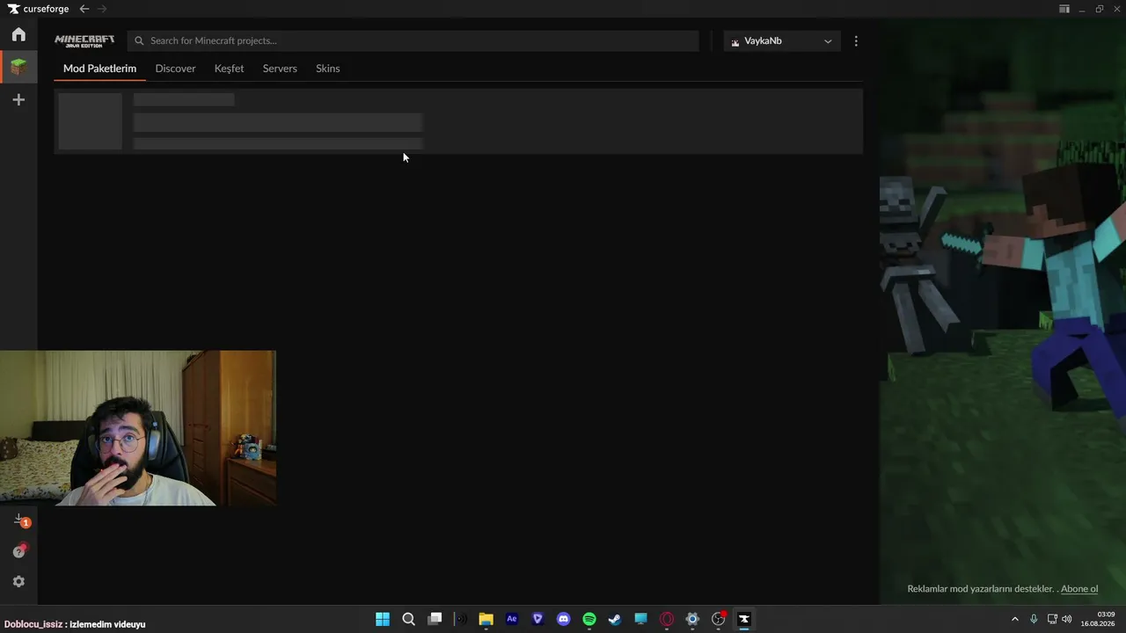
Task: Open the Keşfet tab
Action: tap(229, 69)
